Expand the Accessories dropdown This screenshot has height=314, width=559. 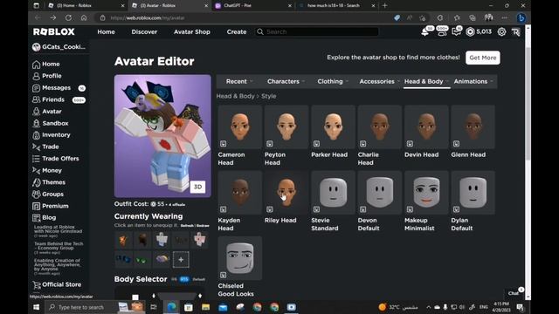point(379,81)
